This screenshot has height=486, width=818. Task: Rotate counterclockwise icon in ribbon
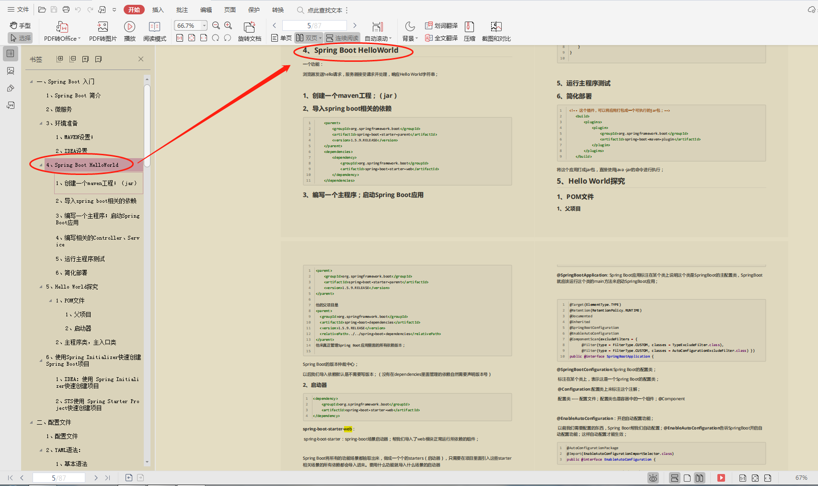click(x=216, y=38)
